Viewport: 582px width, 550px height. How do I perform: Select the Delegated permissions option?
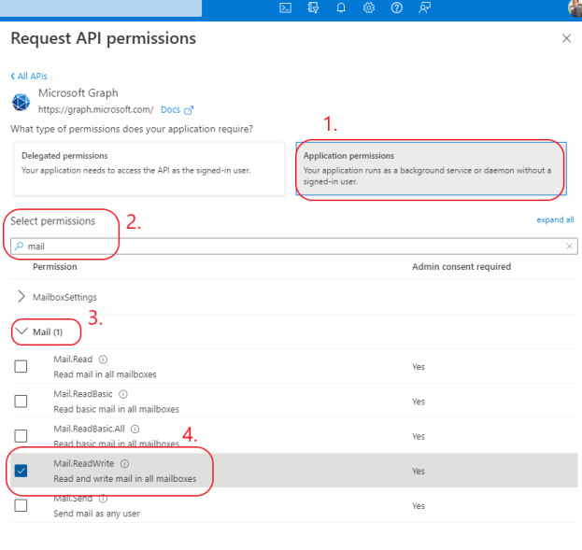149,168
